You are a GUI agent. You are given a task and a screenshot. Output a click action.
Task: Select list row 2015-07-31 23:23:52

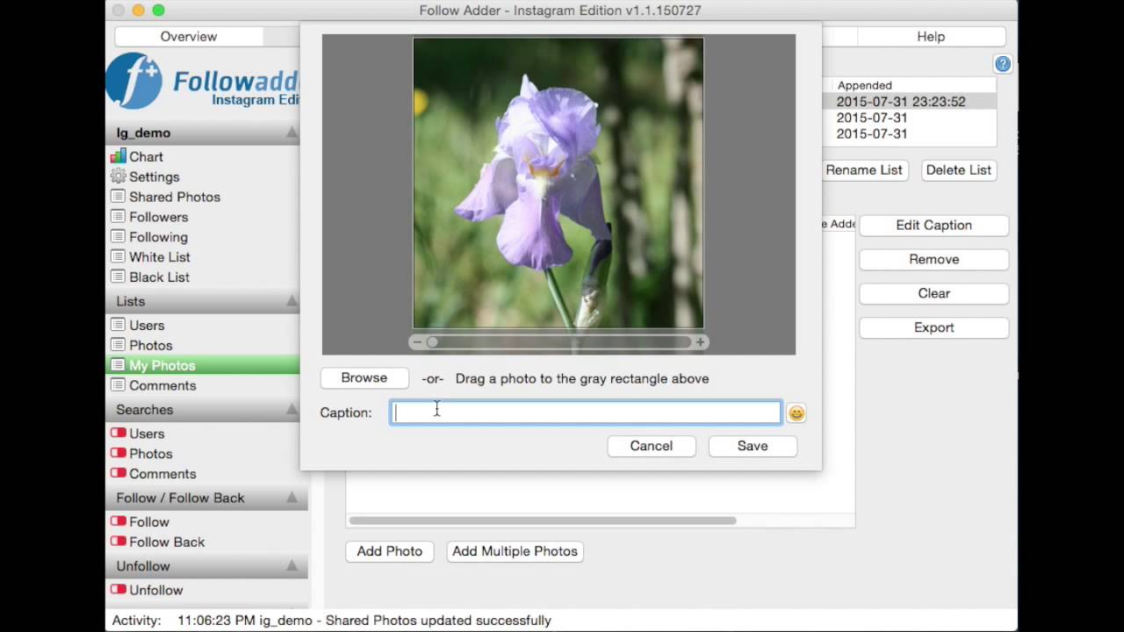[x=910, y=102]
